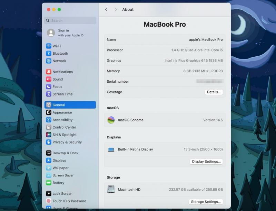
Task: Open Lock Screen icon
Action: click(49, 194)
